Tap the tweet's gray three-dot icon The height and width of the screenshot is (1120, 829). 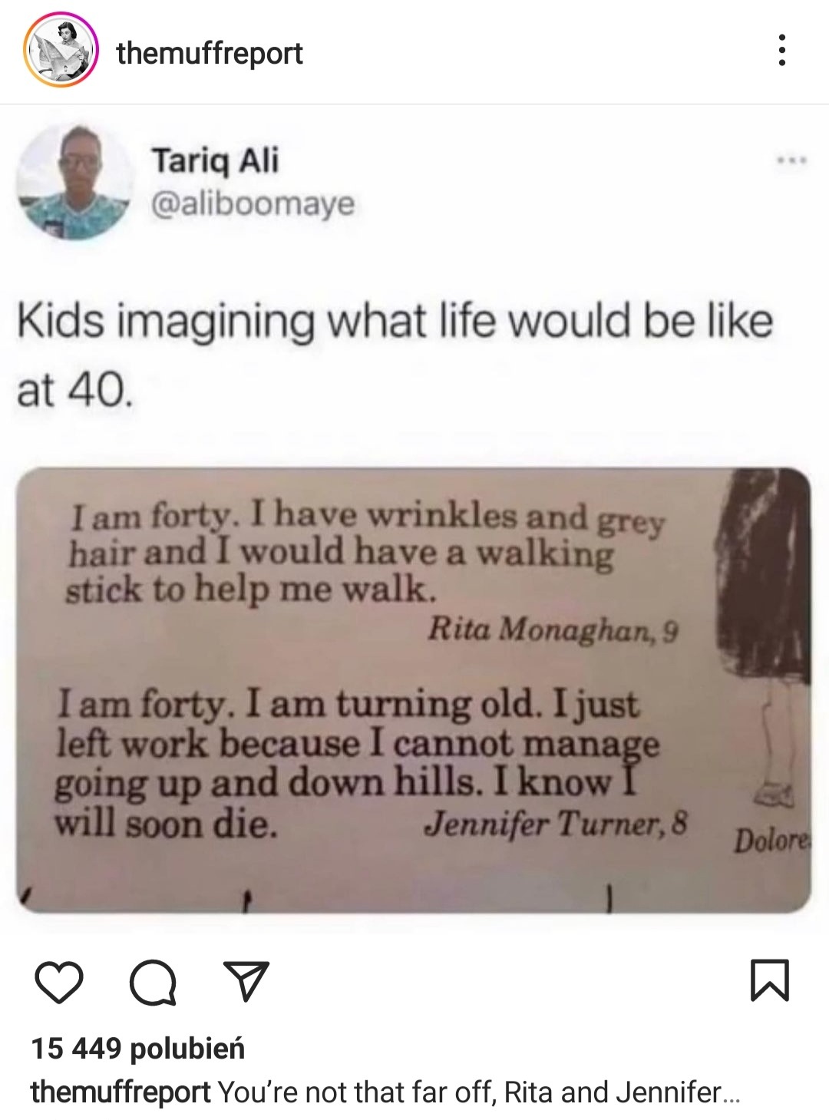[790, 162]
